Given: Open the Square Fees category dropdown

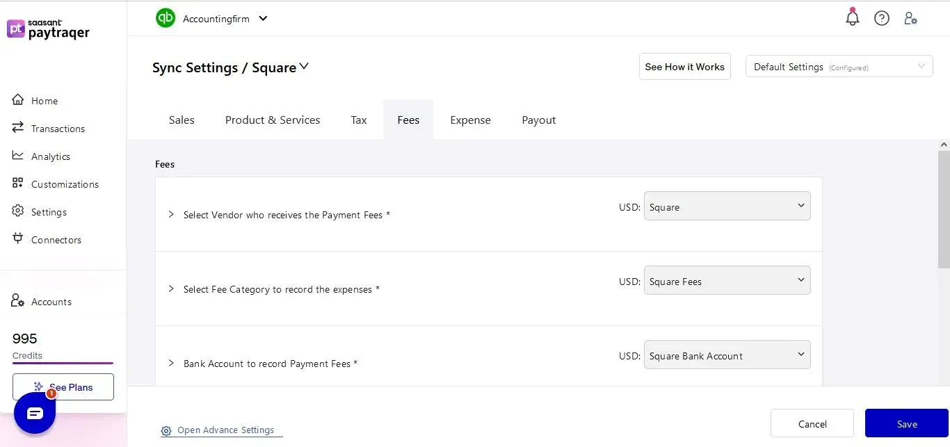Looking at the screenshot, I should pos(727,281).
